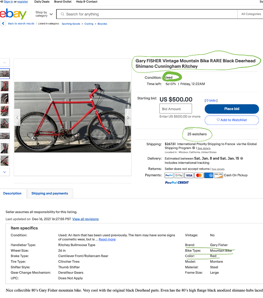Open the Shop by category dropdown

pyautogui.click(x=42, y=14)
